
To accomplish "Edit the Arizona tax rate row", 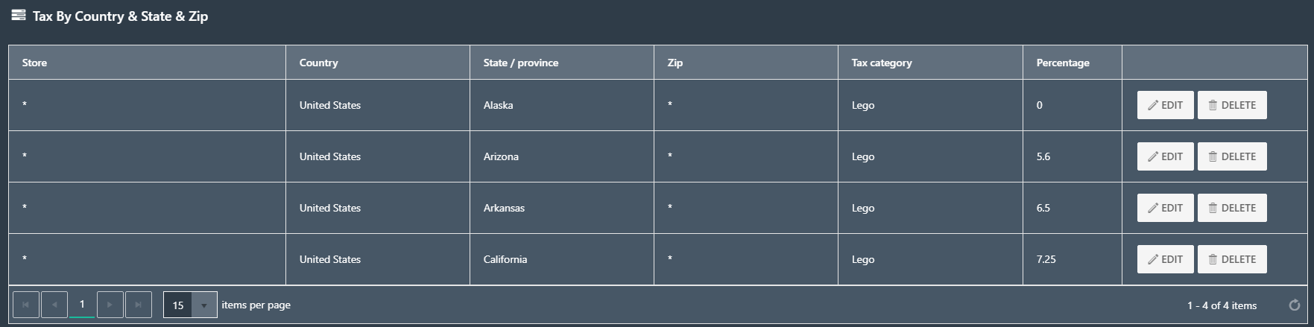I will pos(1166,156).
